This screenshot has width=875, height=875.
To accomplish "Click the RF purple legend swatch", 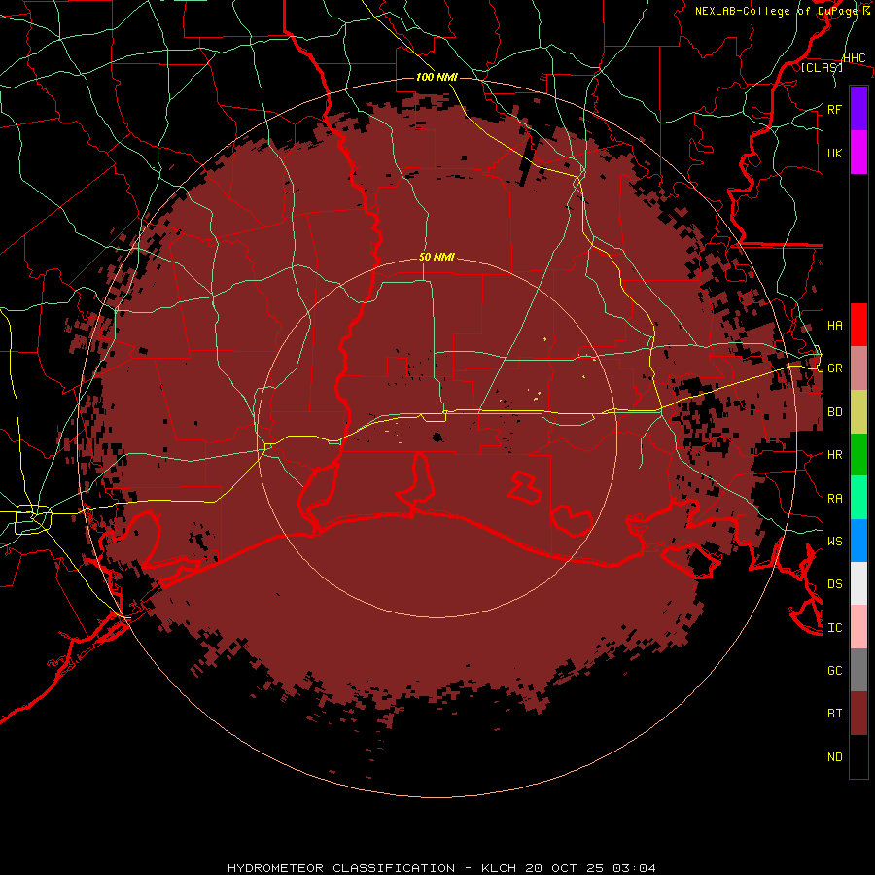I will click(858, 109).
